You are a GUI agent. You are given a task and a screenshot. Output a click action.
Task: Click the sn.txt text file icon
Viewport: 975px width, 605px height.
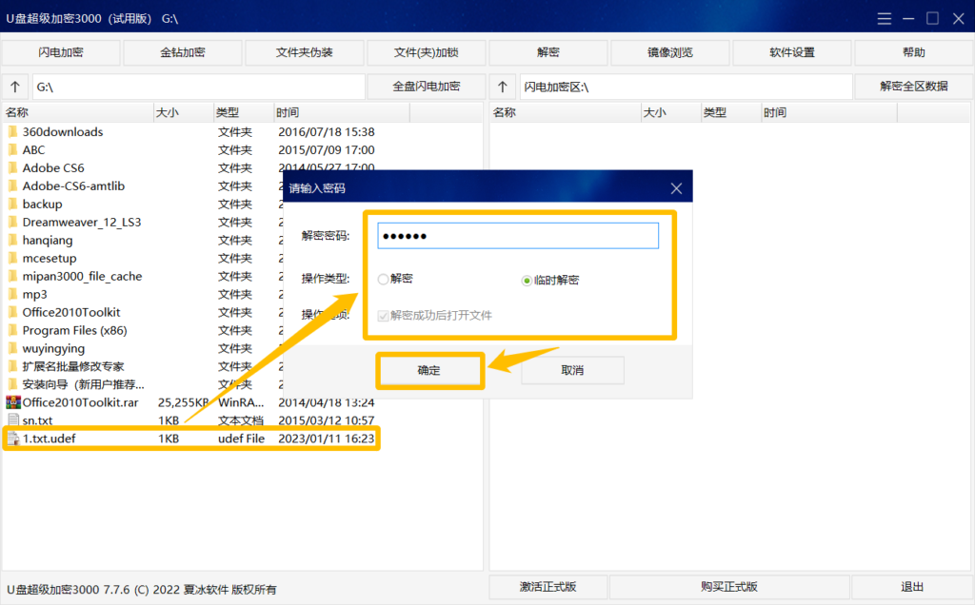(x=13, y=420)
